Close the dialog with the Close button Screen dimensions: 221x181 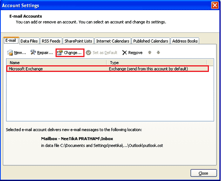[x=204, y=173]
